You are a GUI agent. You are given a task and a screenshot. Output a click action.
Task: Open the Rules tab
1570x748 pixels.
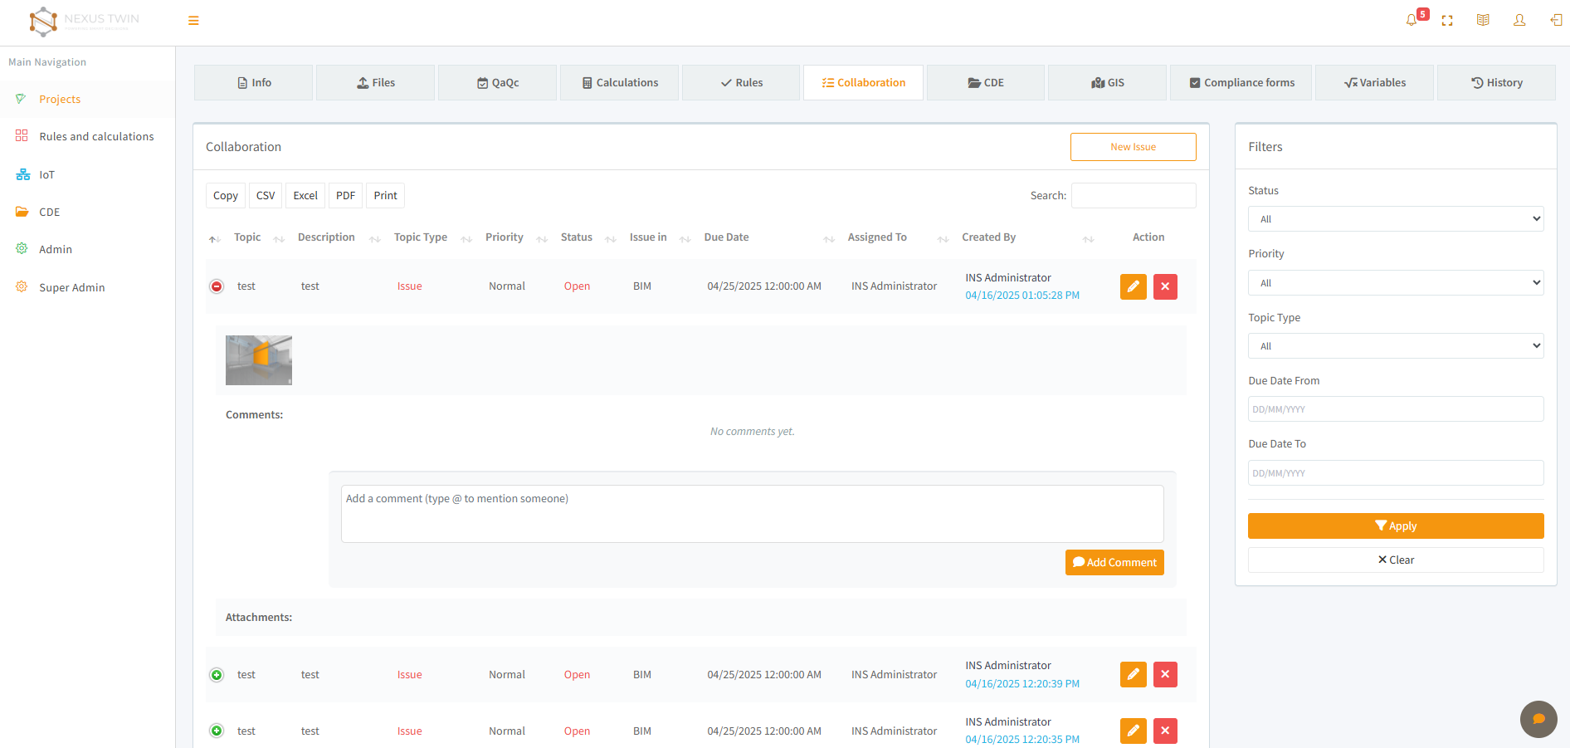(741, 83)
